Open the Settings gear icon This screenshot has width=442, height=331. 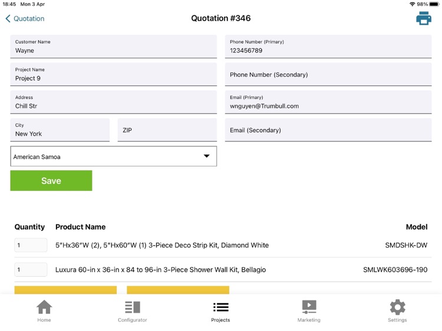tap(397, 307)
